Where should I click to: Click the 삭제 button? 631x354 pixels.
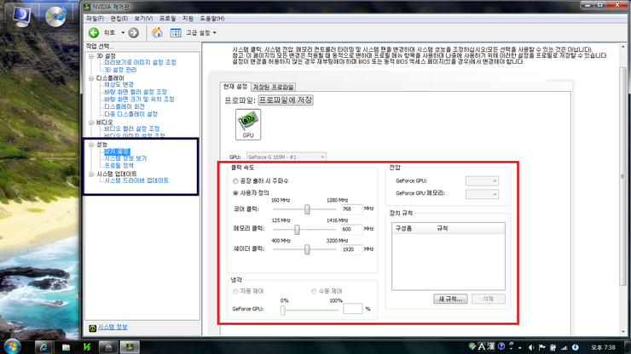click(488, 299)
